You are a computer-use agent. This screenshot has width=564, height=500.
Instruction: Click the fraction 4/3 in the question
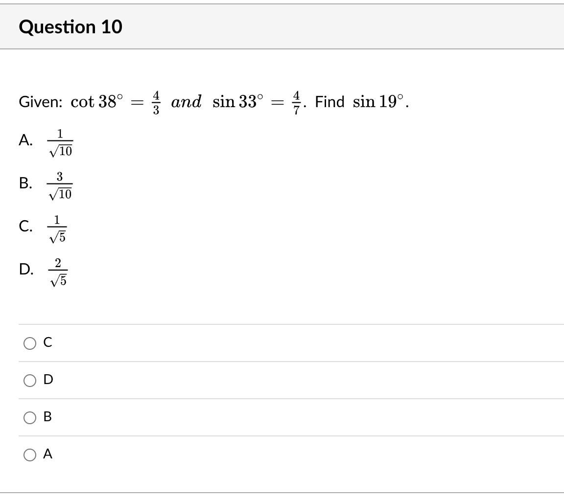156,102
